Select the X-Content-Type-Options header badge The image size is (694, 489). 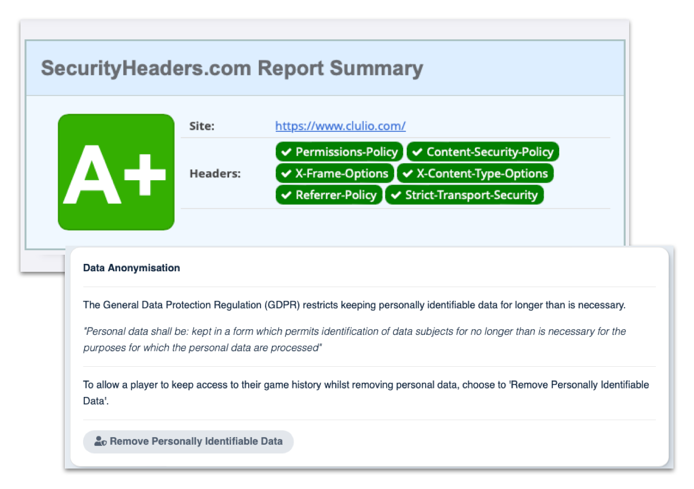[x=475, y=173]
